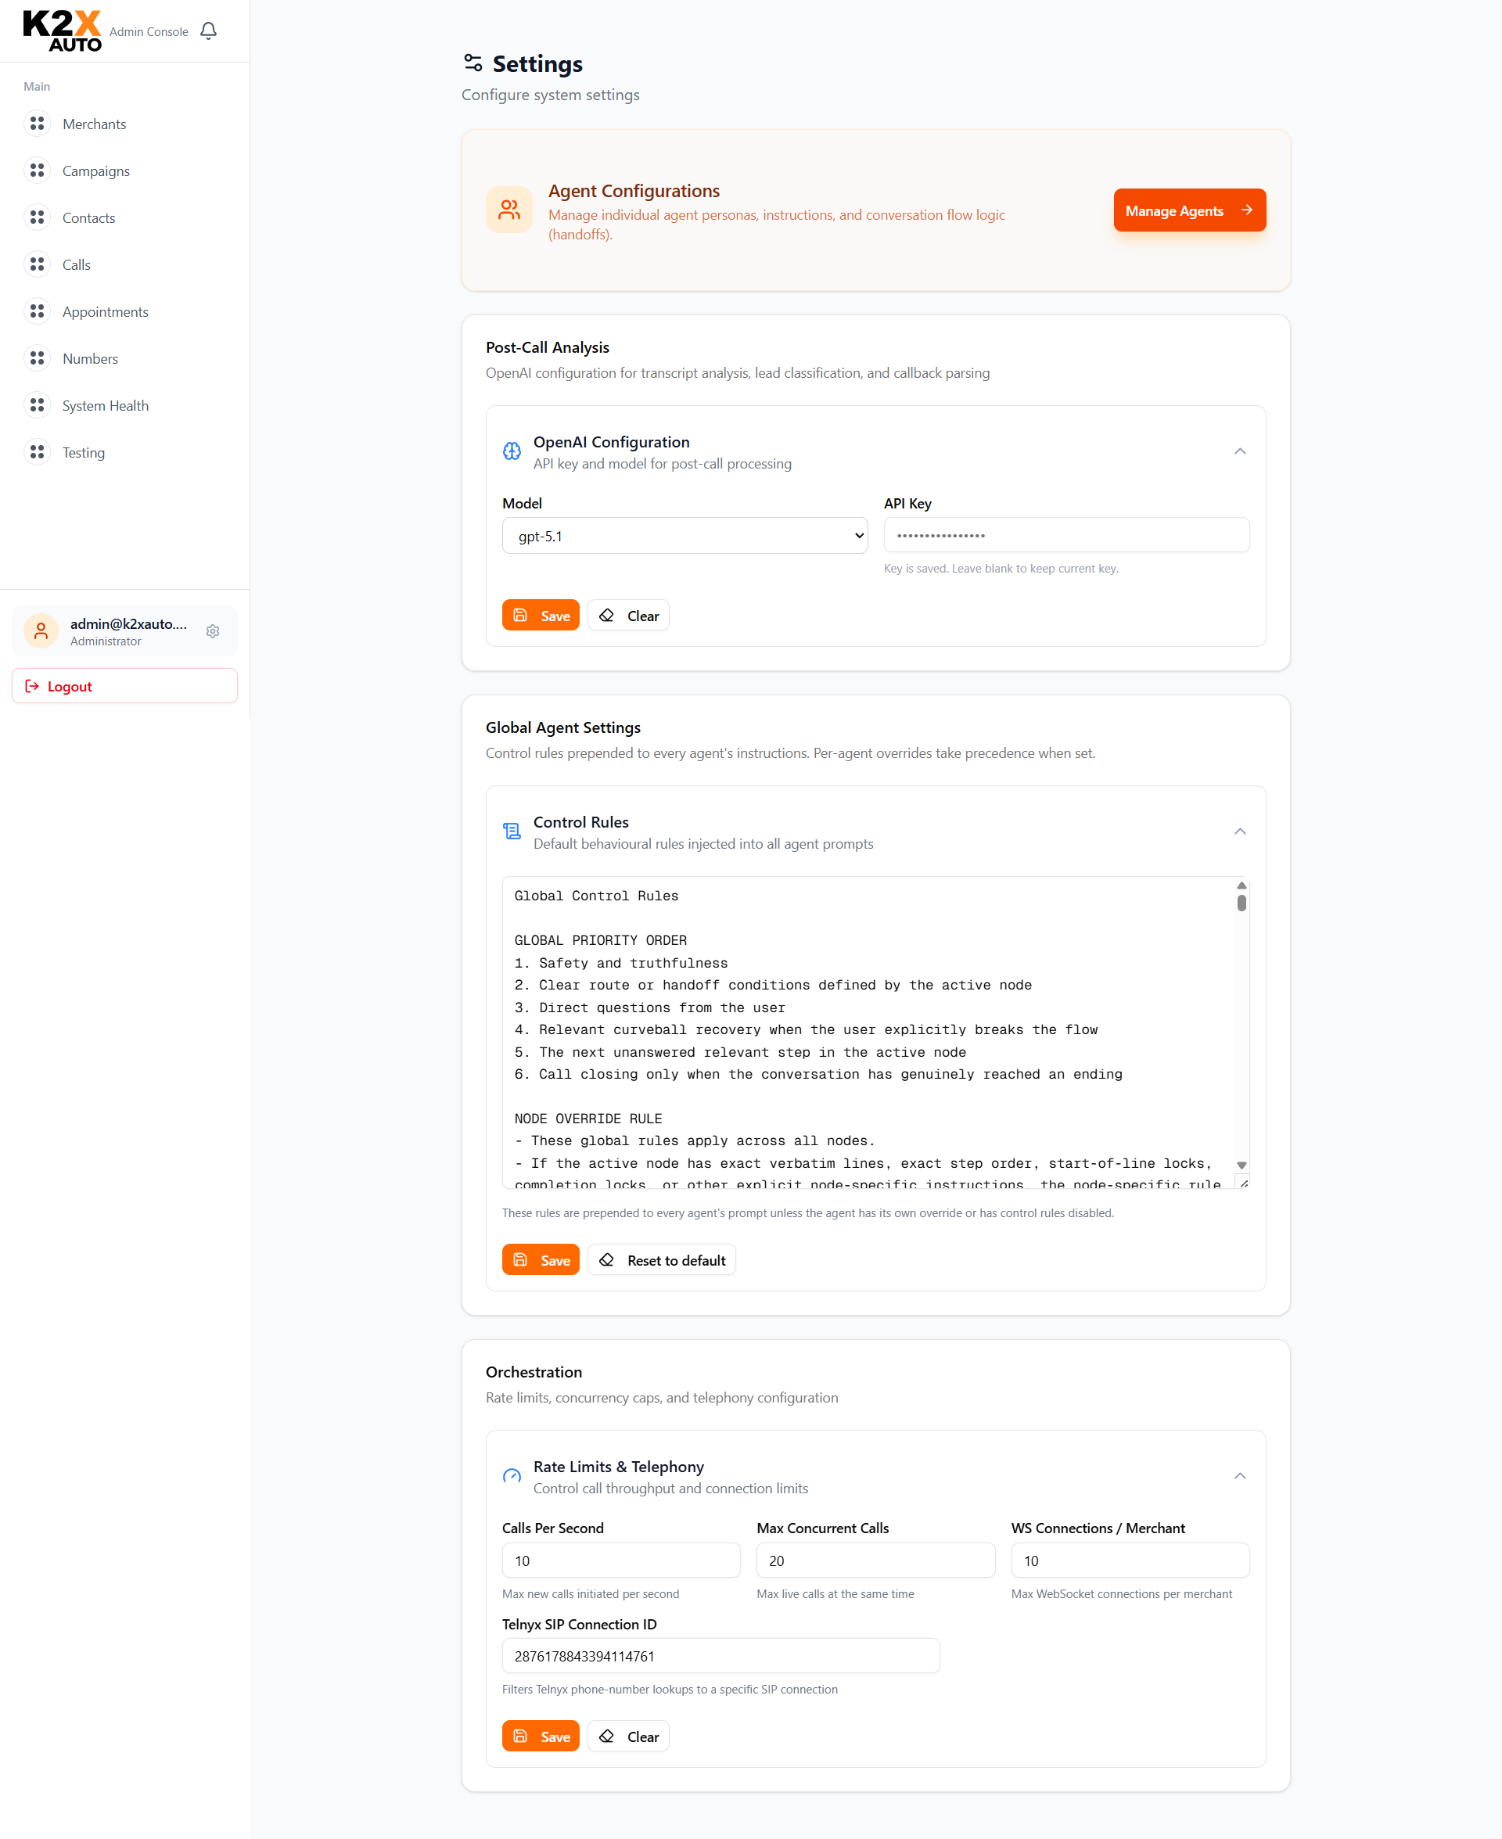
Task: Click the Rate Limits gauge icon
Action: coord(512,1477)
